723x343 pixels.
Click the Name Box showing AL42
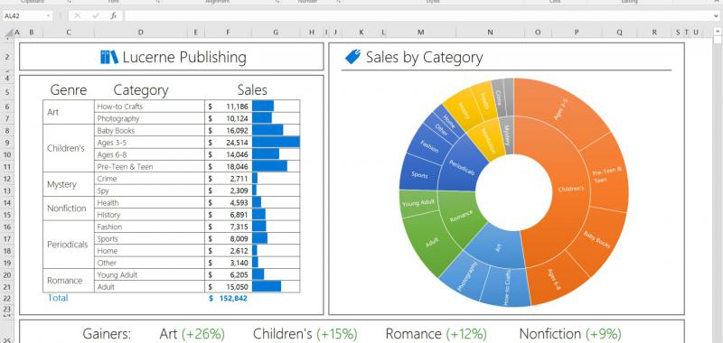coord(24,15)
